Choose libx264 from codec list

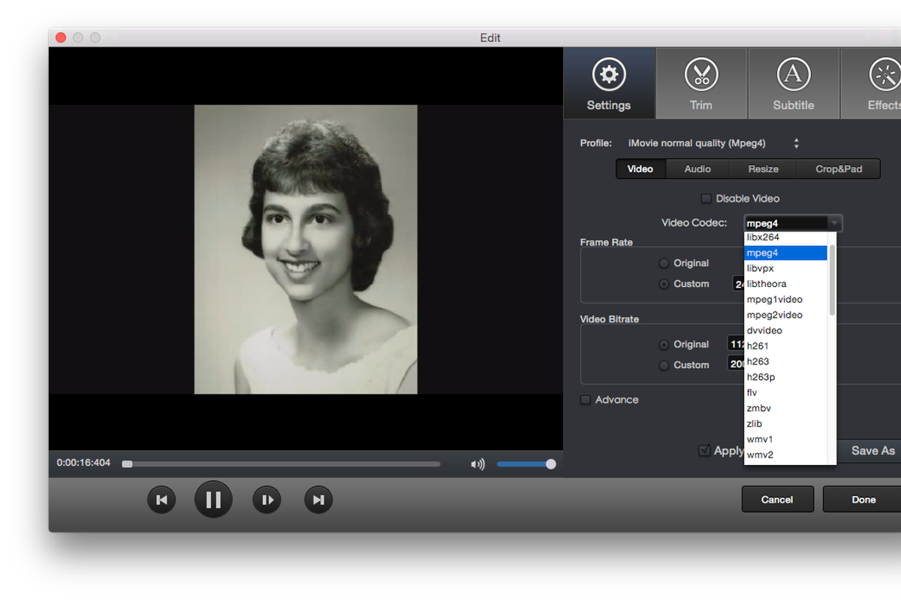pos(785,237)
